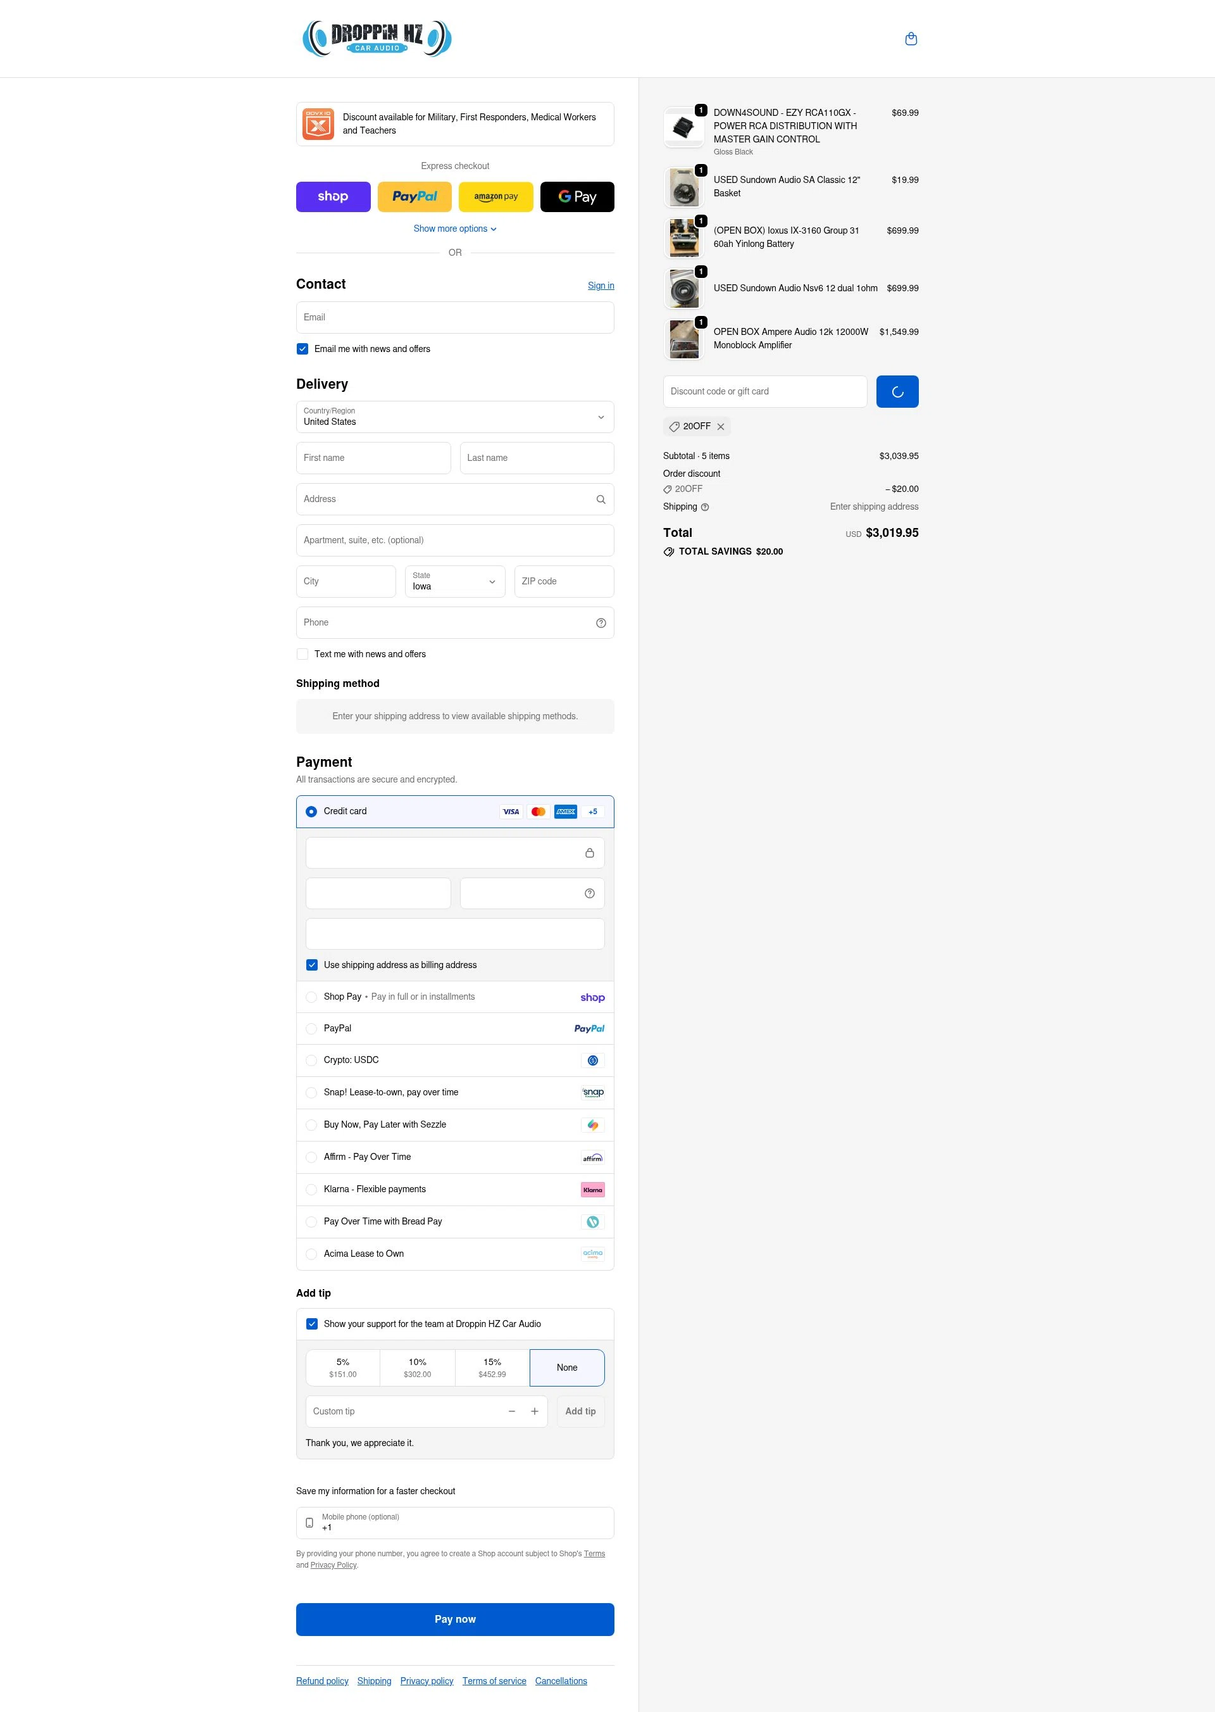1215x1712 pixels.
Task: Select the 10% tip option
Action: click(x=417, y=1368)
